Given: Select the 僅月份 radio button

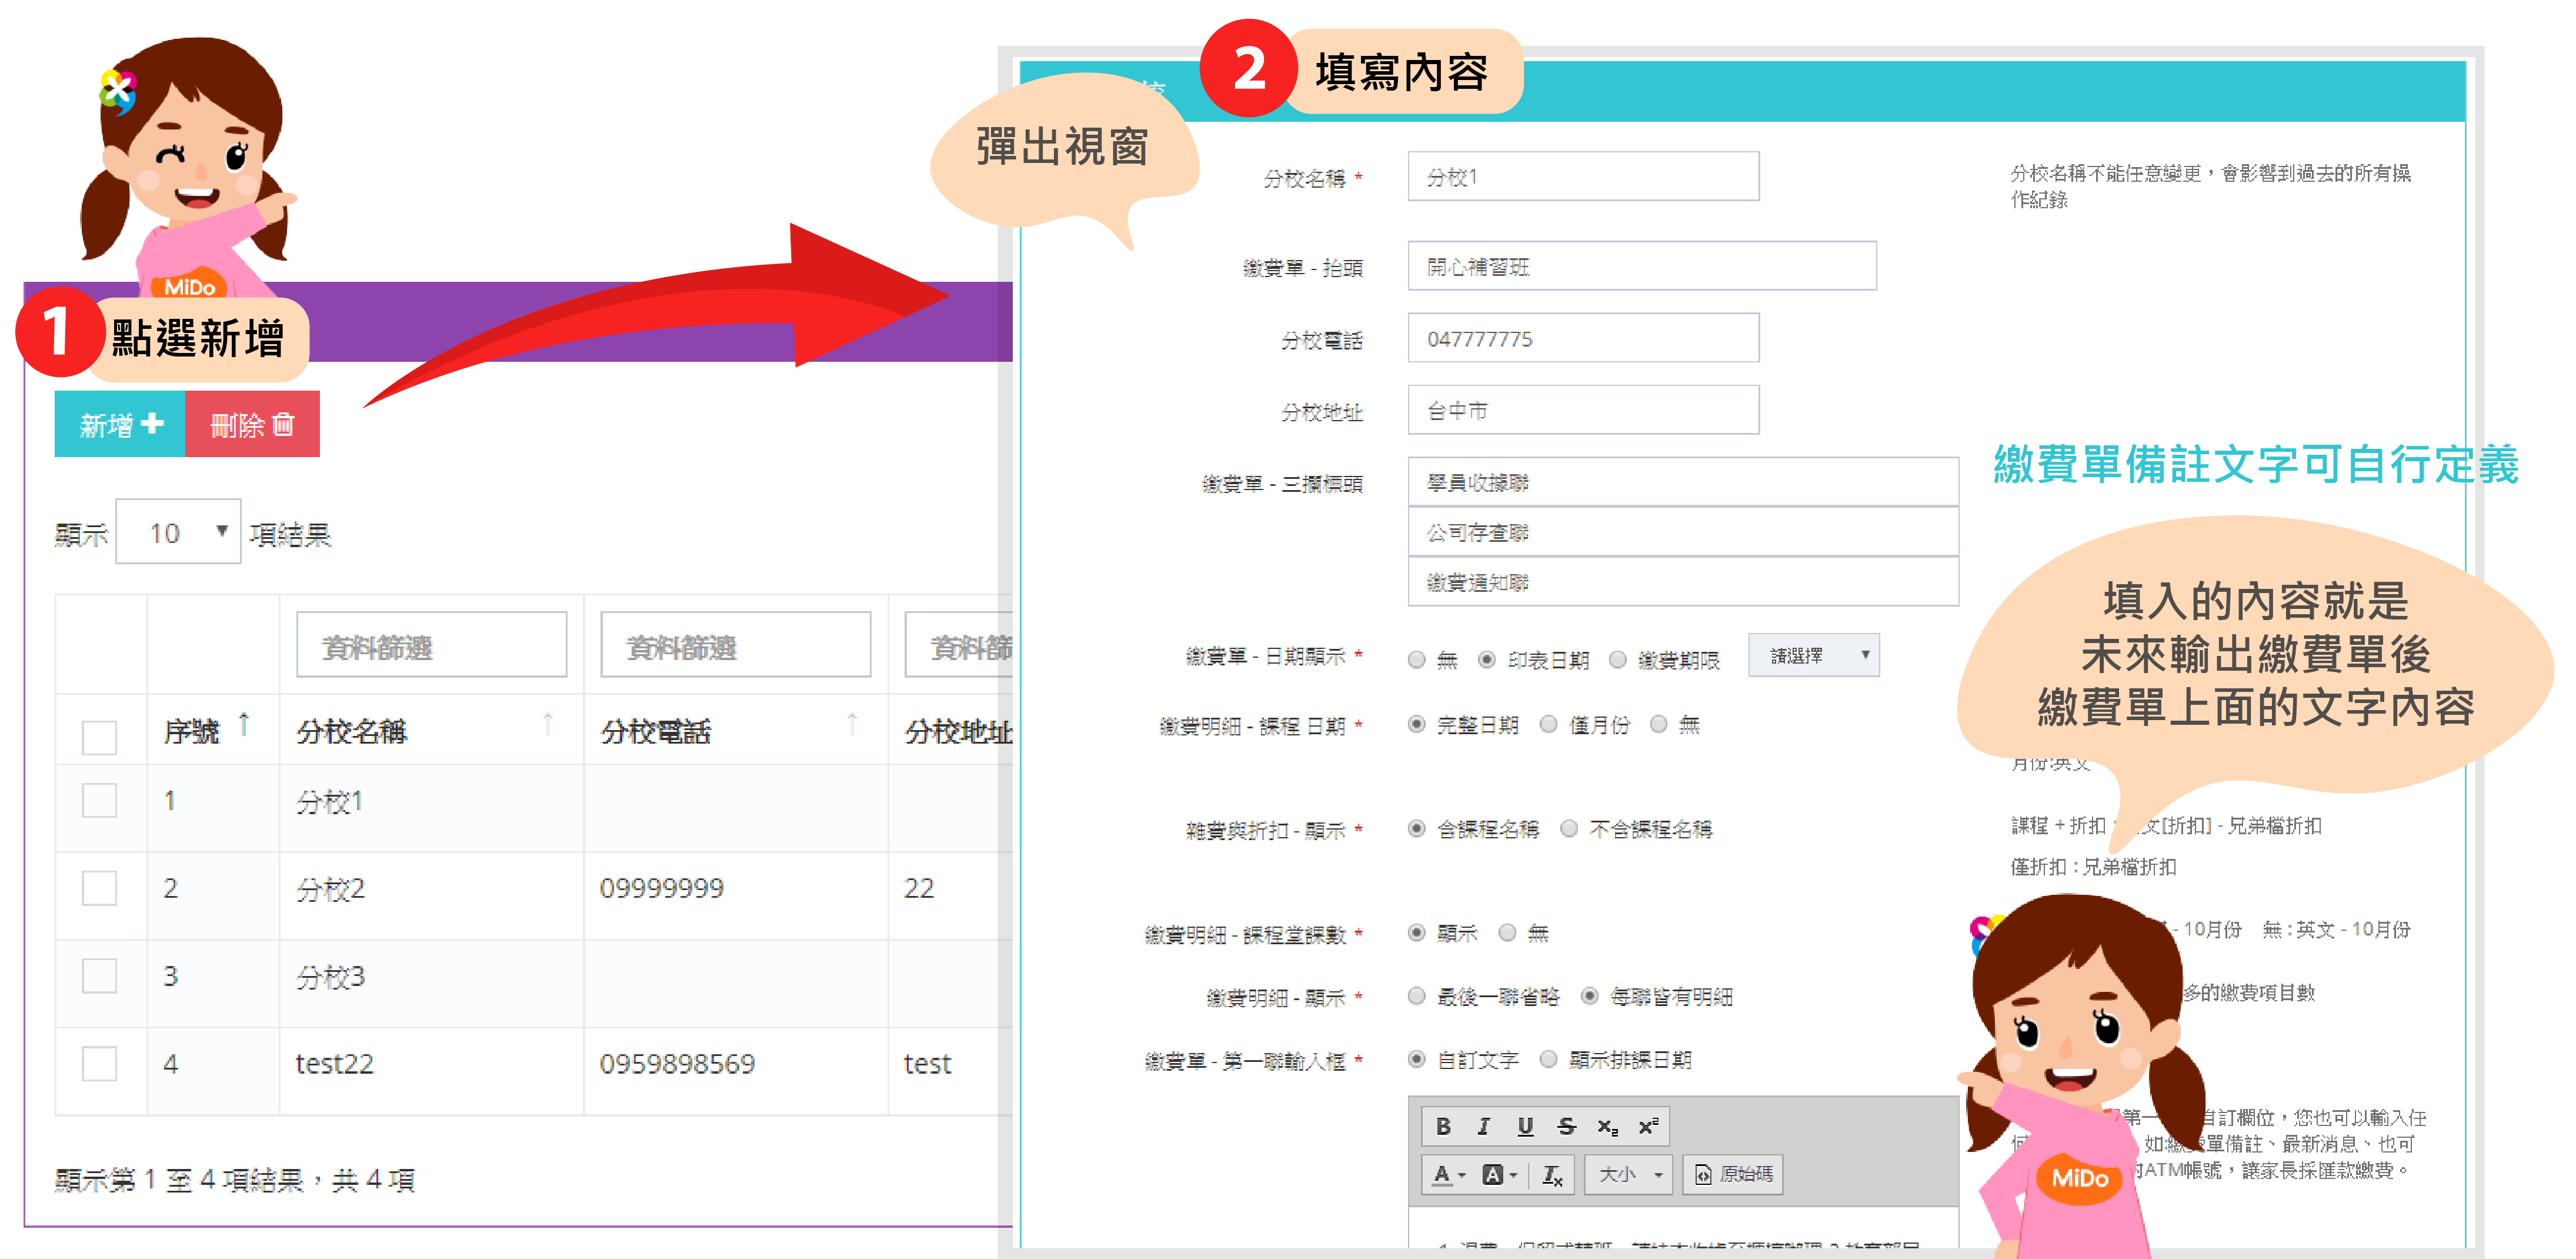Looking at the screenshot, I should point(1548,724).
